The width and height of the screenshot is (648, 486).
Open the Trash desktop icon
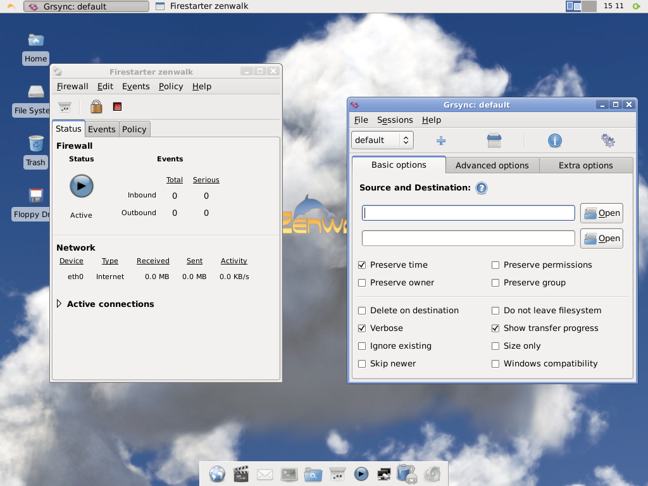(x=35, y=153)
